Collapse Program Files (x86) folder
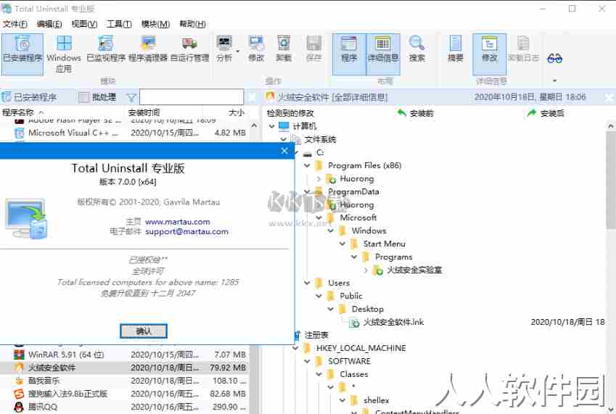 [x=307, y=165]
